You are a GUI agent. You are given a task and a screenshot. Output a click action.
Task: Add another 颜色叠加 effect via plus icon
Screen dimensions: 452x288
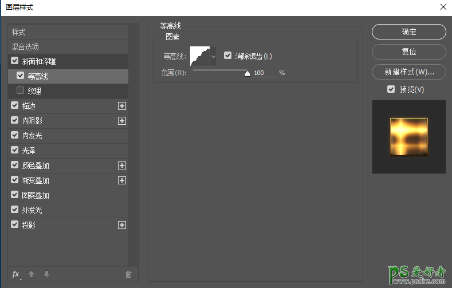click(x=121, y=165)
